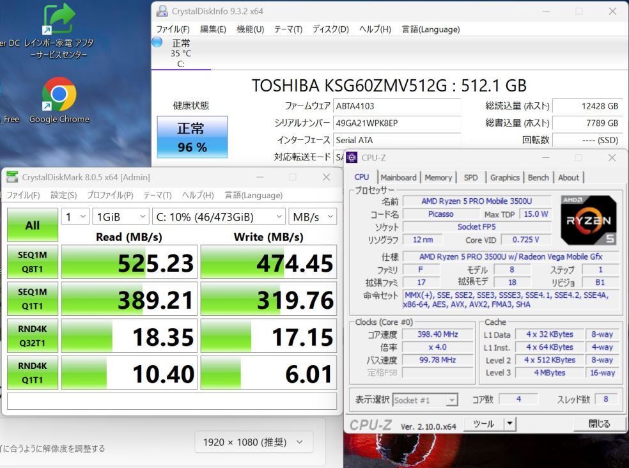
Task: Expand the test size dropdown showing 1GiB
Action: point(120,217)
